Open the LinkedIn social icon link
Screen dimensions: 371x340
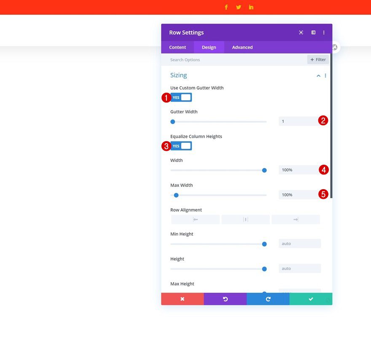click(251, 7)
